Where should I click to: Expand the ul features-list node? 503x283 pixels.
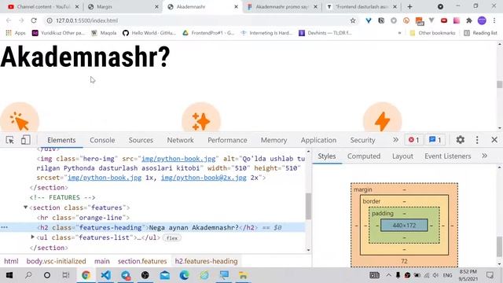[32, 237]
